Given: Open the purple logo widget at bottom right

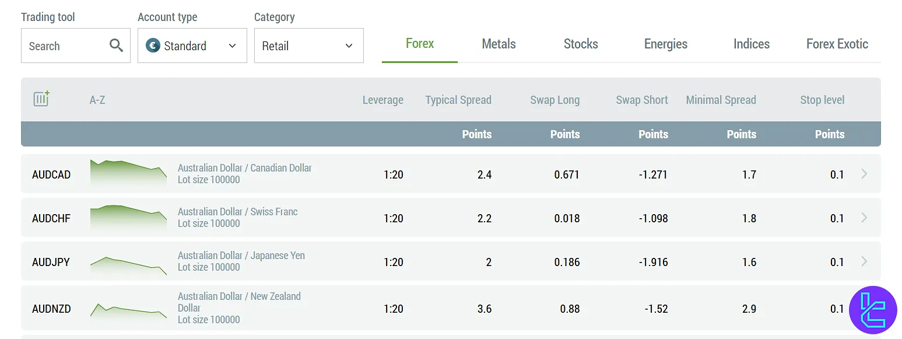Looking at the screenshot, I should [872, 310].
